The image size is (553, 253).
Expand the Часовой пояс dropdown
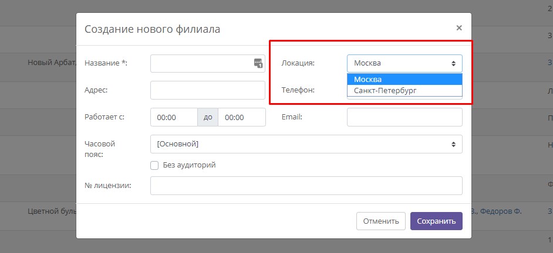pos(306,144)
